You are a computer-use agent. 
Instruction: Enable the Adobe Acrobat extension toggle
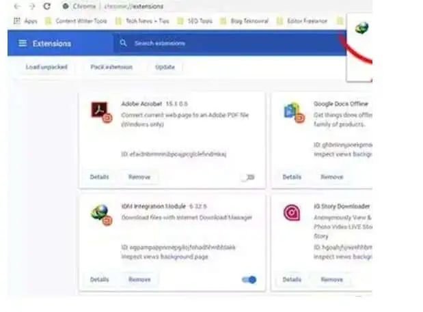(x=247, y=178)
